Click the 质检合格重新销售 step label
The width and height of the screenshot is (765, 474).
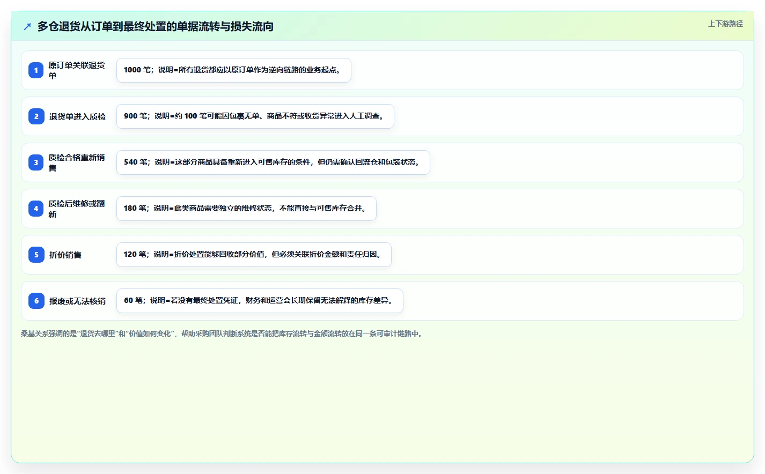[x=77, y=162]
